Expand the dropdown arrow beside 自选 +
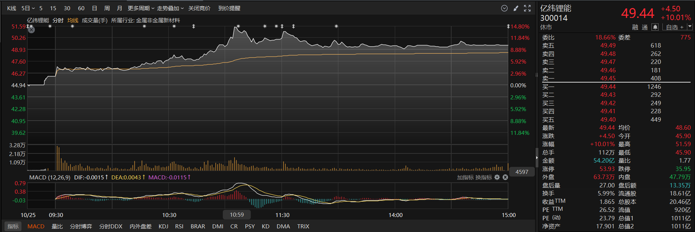Image resolution: width=695 pixels, height=232 pixels. click(x=690, y=27)
